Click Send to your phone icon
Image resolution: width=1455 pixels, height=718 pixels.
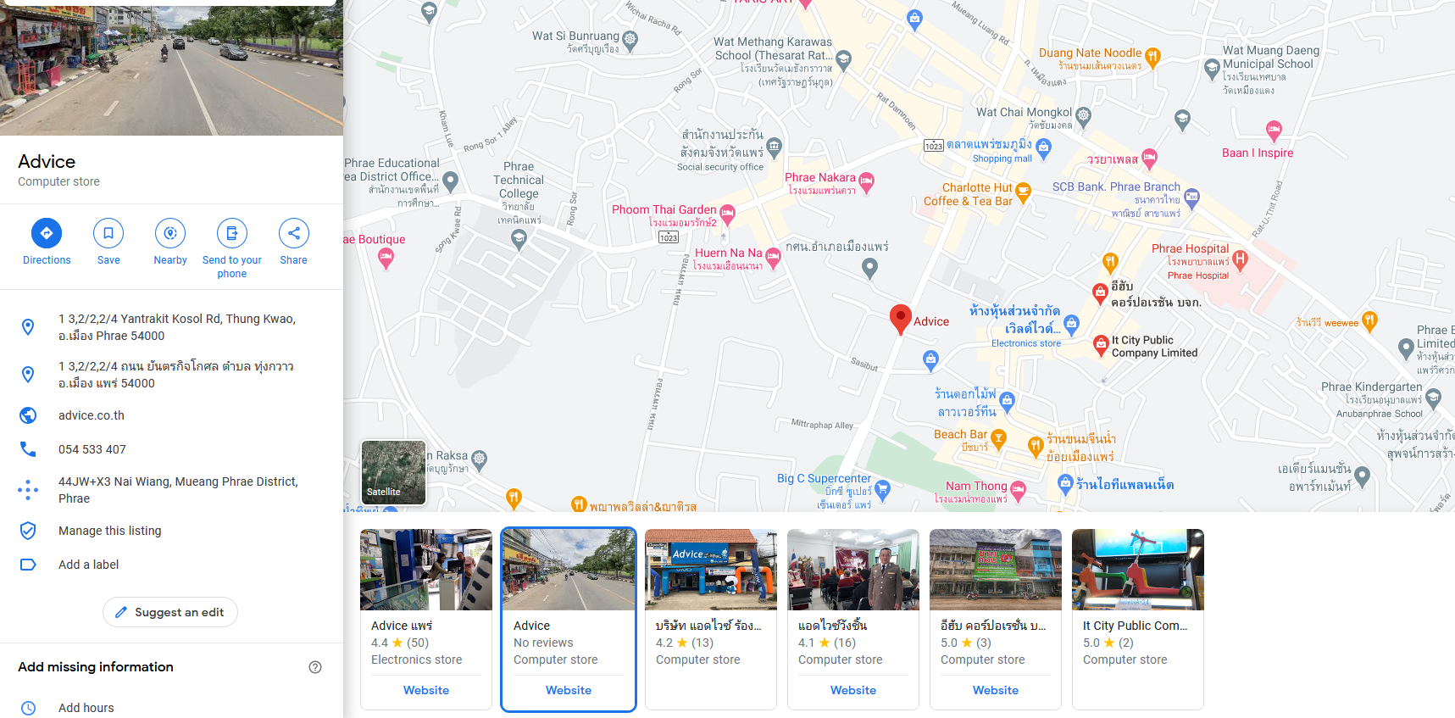[232, 233]
